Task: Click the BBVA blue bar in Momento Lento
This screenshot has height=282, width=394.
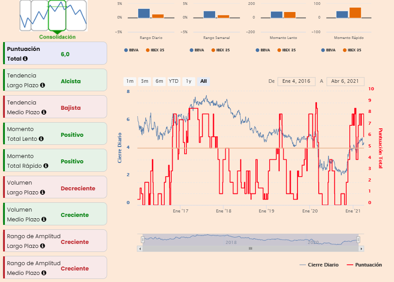Action: click(277, 15)
